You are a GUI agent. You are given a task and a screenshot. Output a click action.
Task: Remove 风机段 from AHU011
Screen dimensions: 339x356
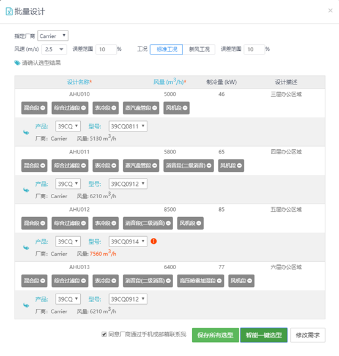(239, 166)
